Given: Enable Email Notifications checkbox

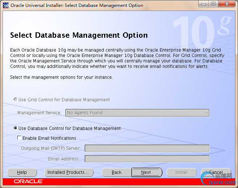Looking at the screenshot, I should [x=19, y=138].
